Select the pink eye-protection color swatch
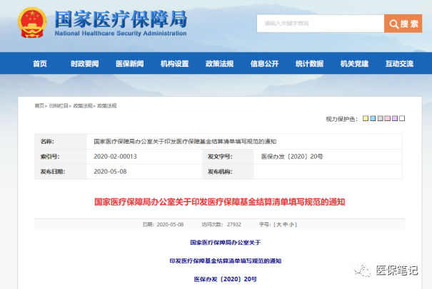 [x=387, y=118]
